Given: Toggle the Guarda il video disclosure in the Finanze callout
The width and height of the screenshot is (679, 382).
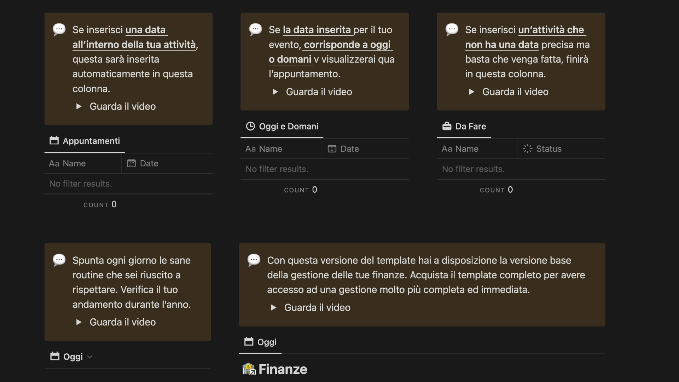Looking at the screenshot, I should (x=273, y=307).
